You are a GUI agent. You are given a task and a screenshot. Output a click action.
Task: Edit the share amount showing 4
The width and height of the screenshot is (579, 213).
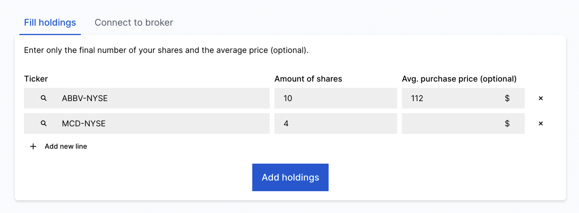pos(335,123)
